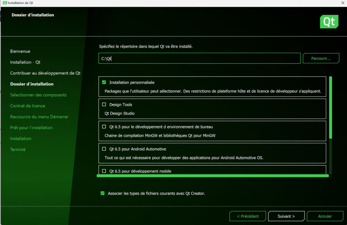
Task: Click Raccourcis du menu Démarrer step
Action: 39,117
